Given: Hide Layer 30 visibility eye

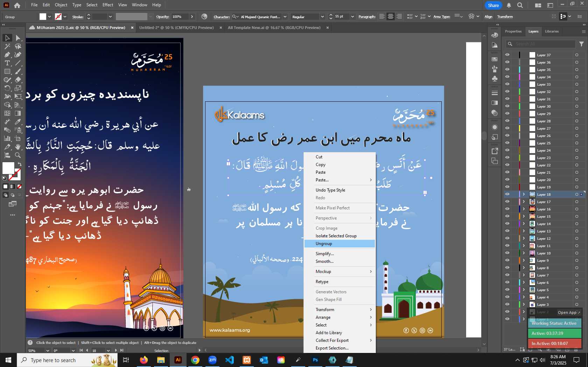Looking at the screenshot, I should click(x=507, y=106).
